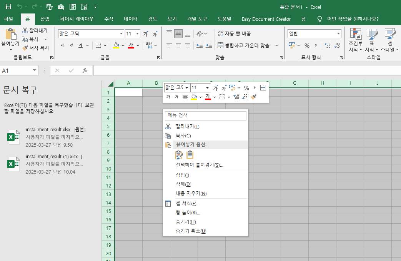The height and width of the screenshot is (261, 401).
Task: Open number format 일반 dropdown
Action: pos(338,33)
